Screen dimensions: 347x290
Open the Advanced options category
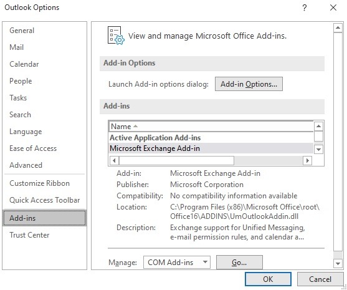point(26,165)
